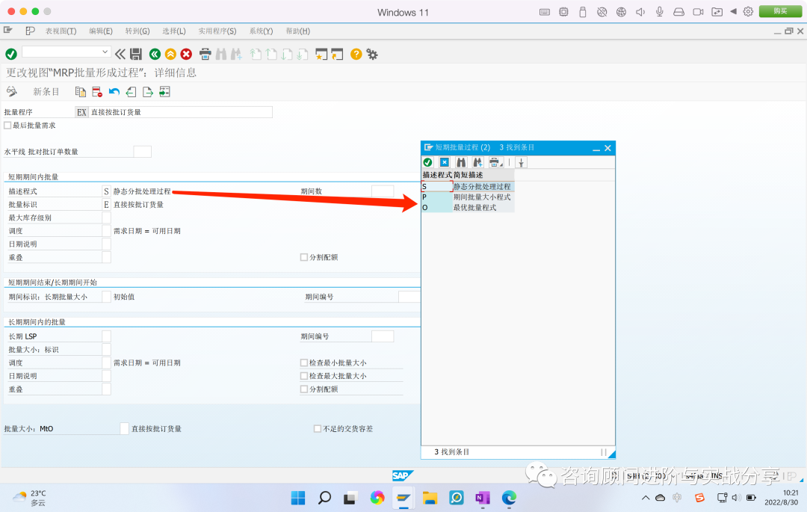
Task: Toggle the 检查最大批量大小 checkbox
Action: [x=303, y=376]
